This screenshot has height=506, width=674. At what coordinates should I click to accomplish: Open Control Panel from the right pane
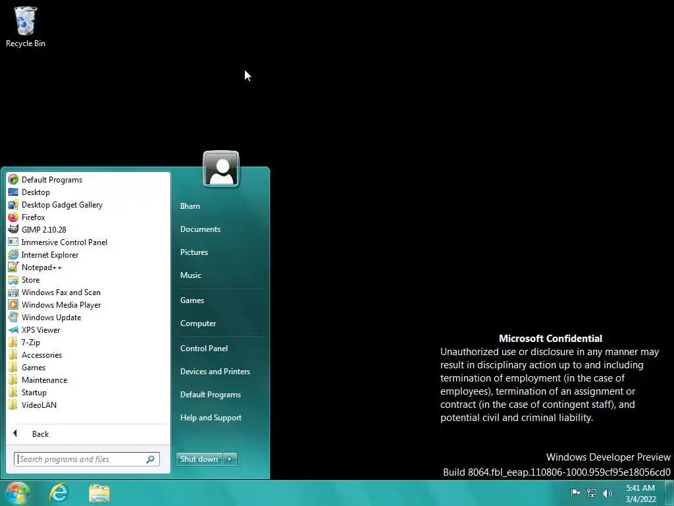pyautogui.click(x=204, y=348)
